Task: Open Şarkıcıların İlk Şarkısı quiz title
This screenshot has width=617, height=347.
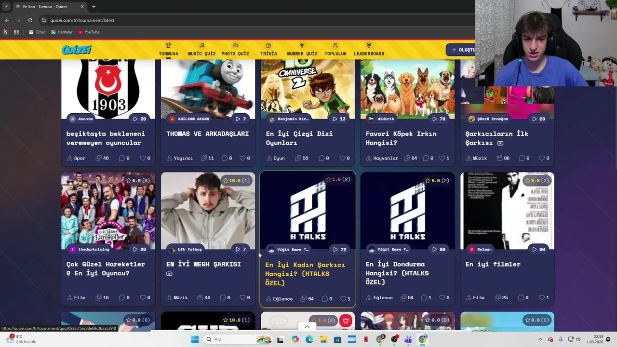Action: pos(496,138)
